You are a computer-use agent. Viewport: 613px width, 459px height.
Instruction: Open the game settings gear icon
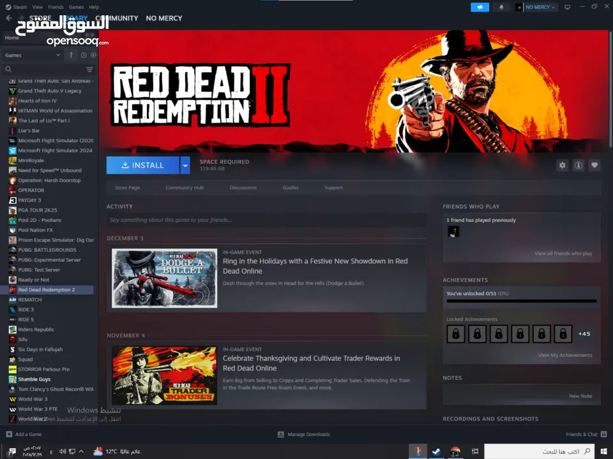pyautogui.click(x=562, y=165)
